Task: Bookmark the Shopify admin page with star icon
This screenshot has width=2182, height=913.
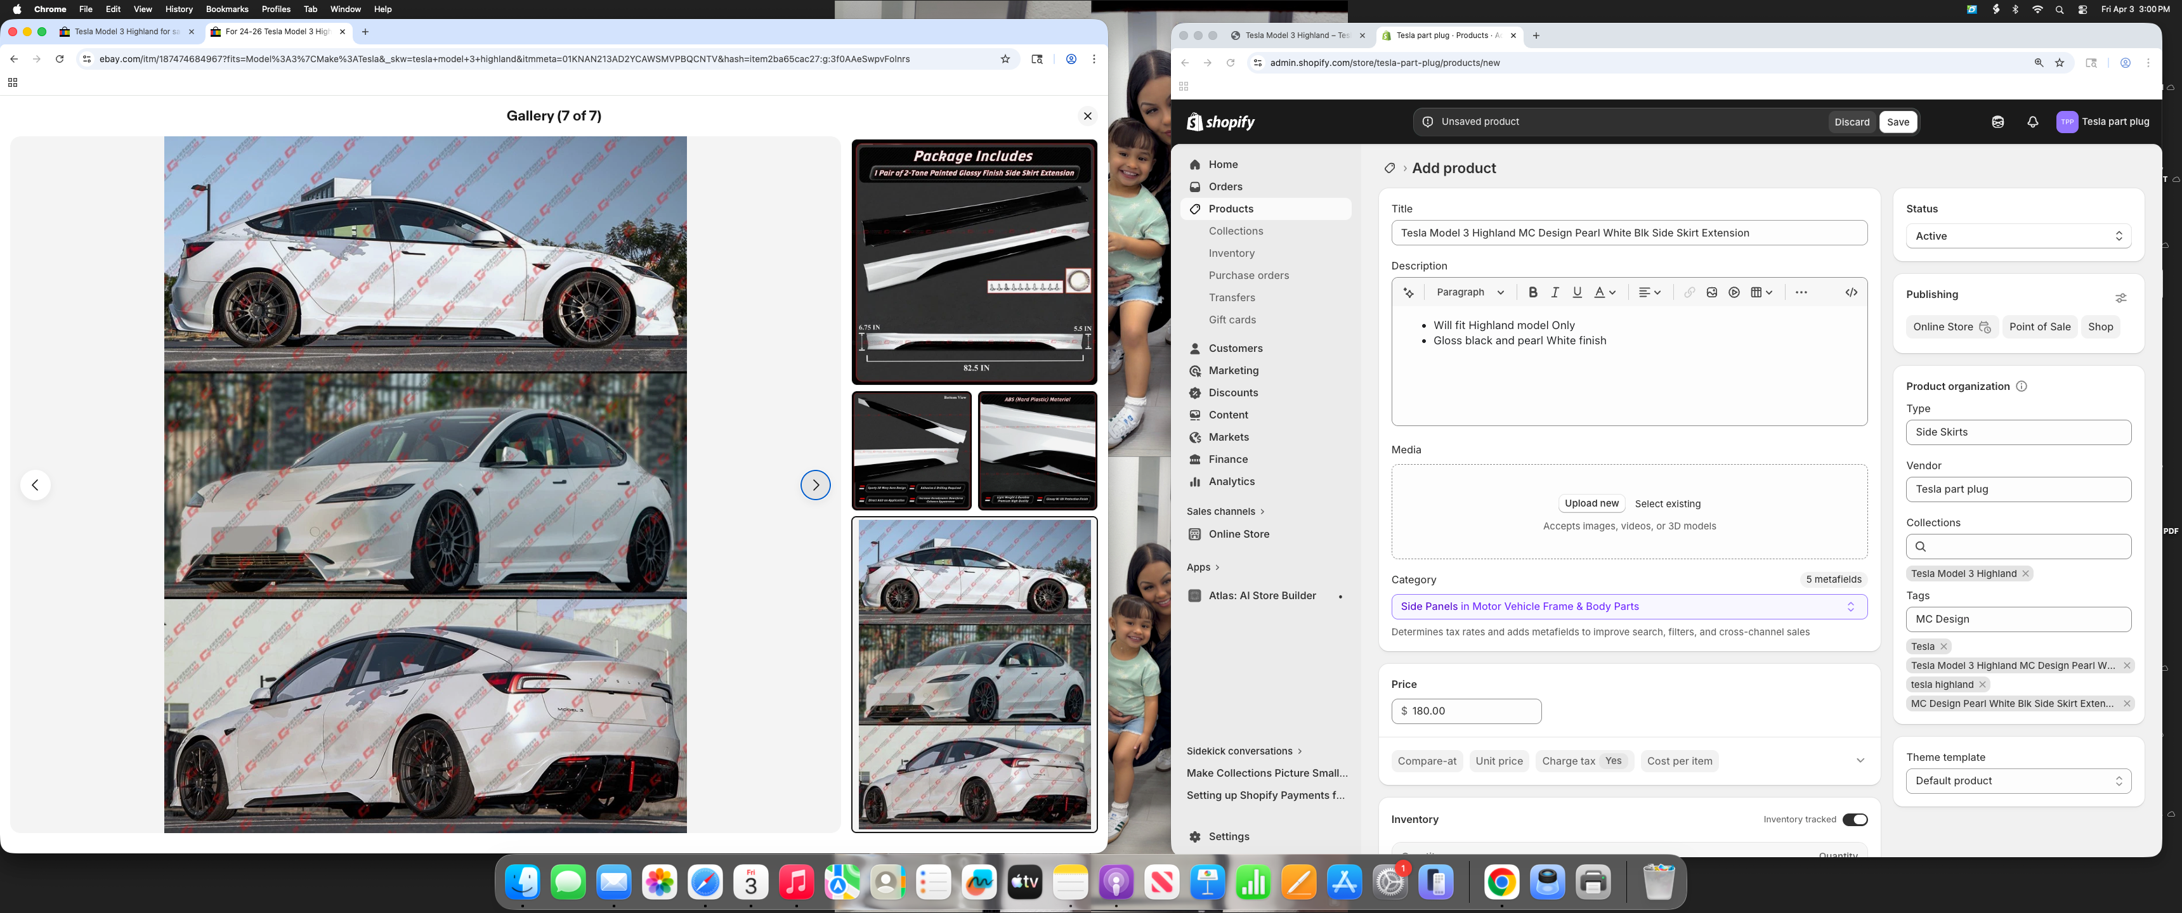Action: tap(2060, 63)
